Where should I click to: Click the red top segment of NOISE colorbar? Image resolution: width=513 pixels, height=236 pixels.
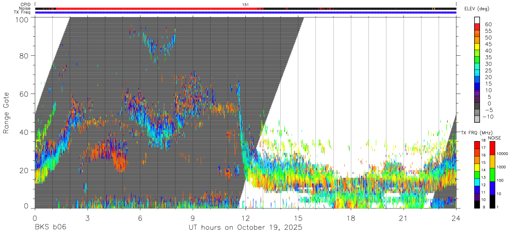[x=492, y=148]
